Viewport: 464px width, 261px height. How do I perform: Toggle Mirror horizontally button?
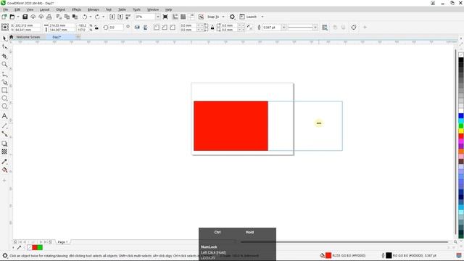137,28
